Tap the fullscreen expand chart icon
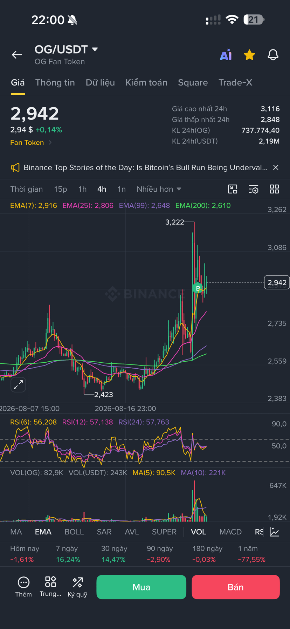This screenshot has height=629, width=290. tap(18, 385)
